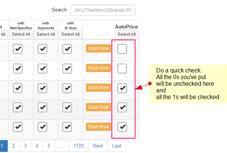Click the Next page link
Image resolution: width=227 pixels, height=153 pixels.
tap(98, 146)
